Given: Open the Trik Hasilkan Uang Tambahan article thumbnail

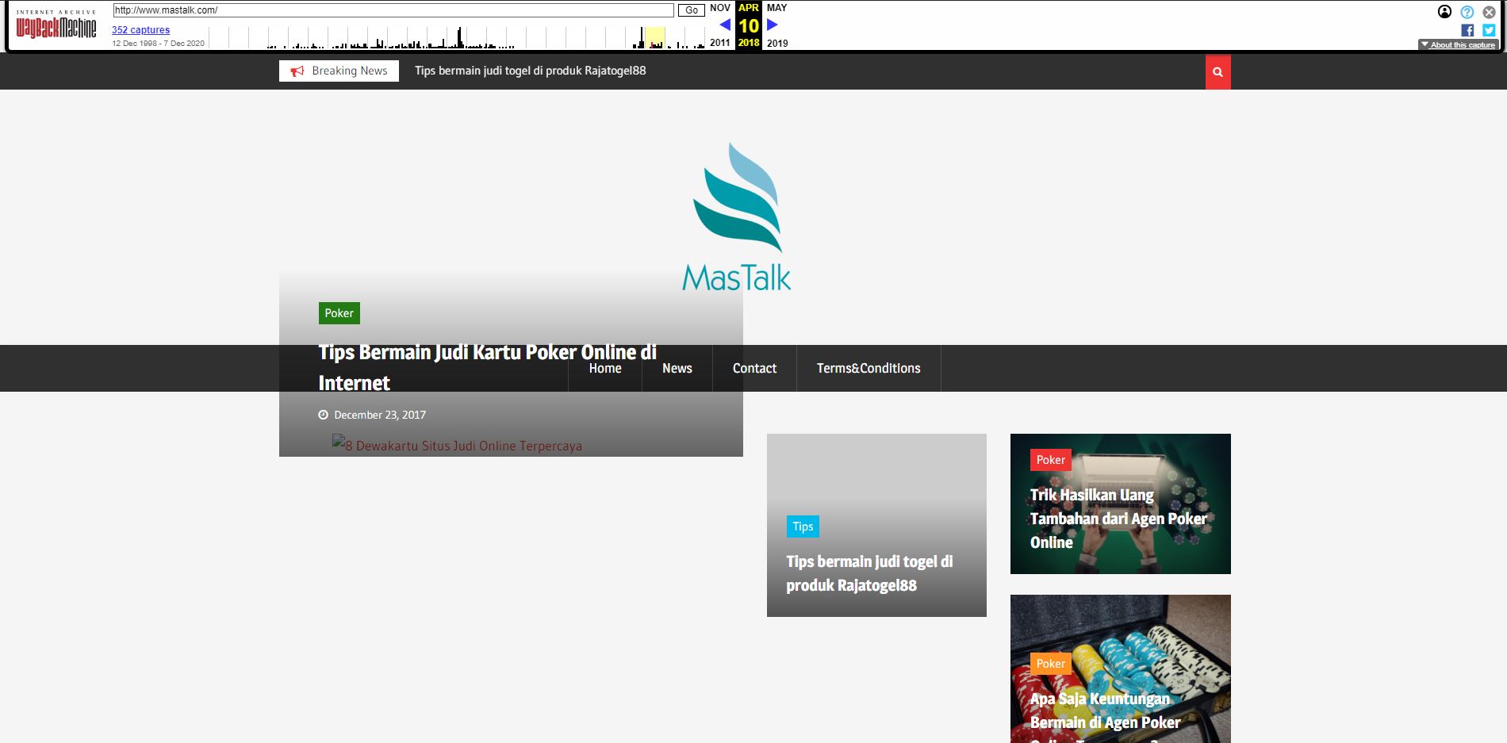Looking at the screenshot, I should coord(1120,504).
